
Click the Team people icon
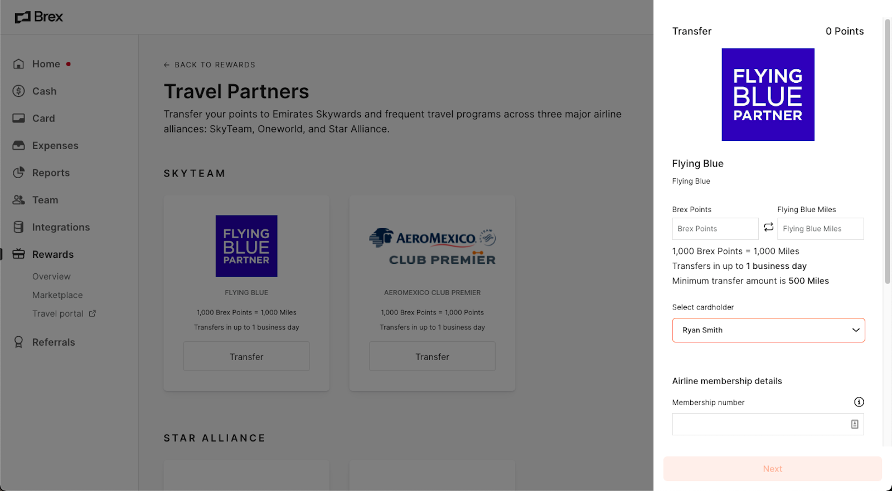pyautogui.click(x=18, y=200)
